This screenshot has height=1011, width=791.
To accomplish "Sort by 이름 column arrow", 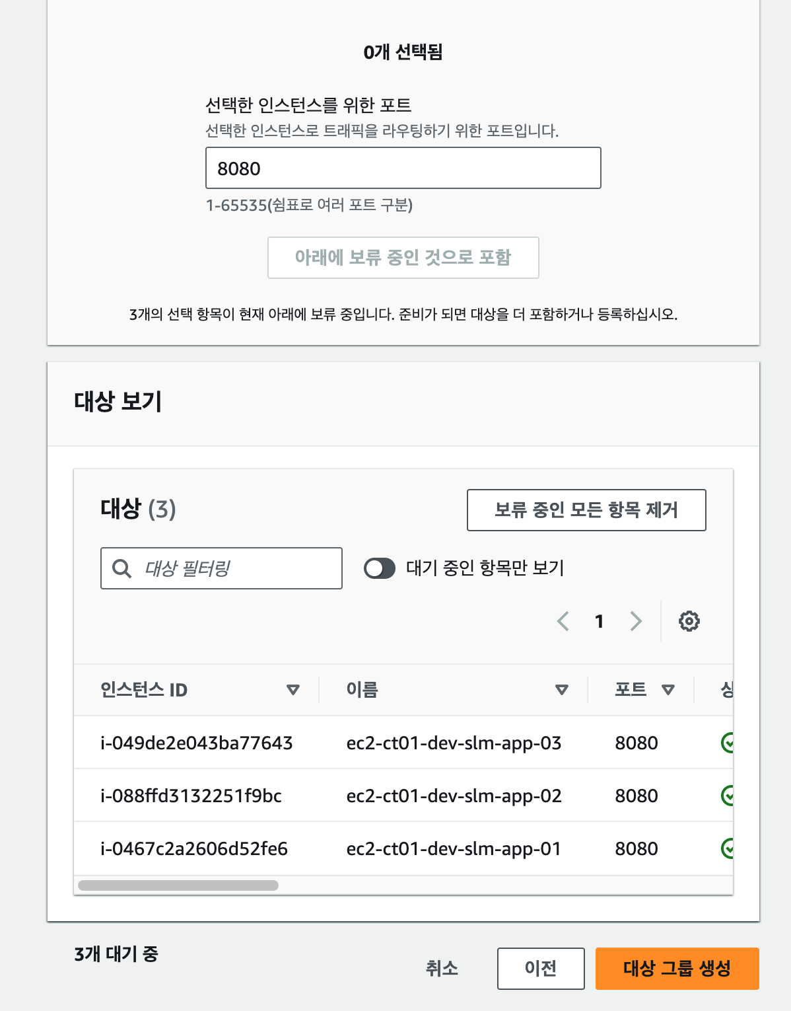I will click(x=562, y=690).
